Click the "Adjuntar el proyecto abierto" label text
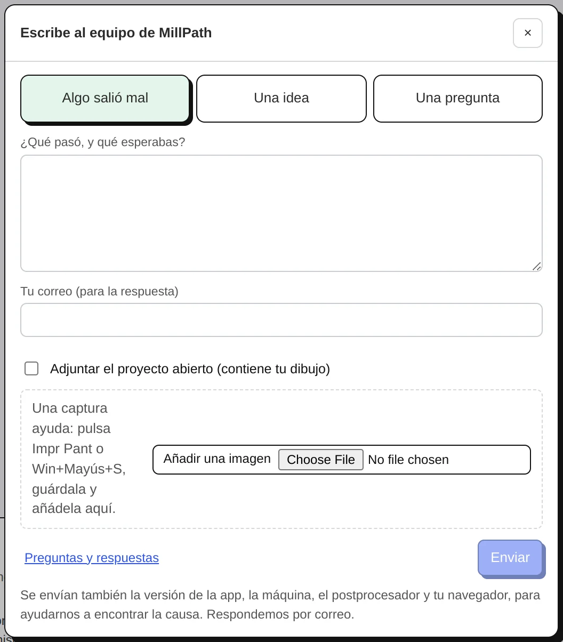Screen dimensions: 563x642 pos(190,368)
